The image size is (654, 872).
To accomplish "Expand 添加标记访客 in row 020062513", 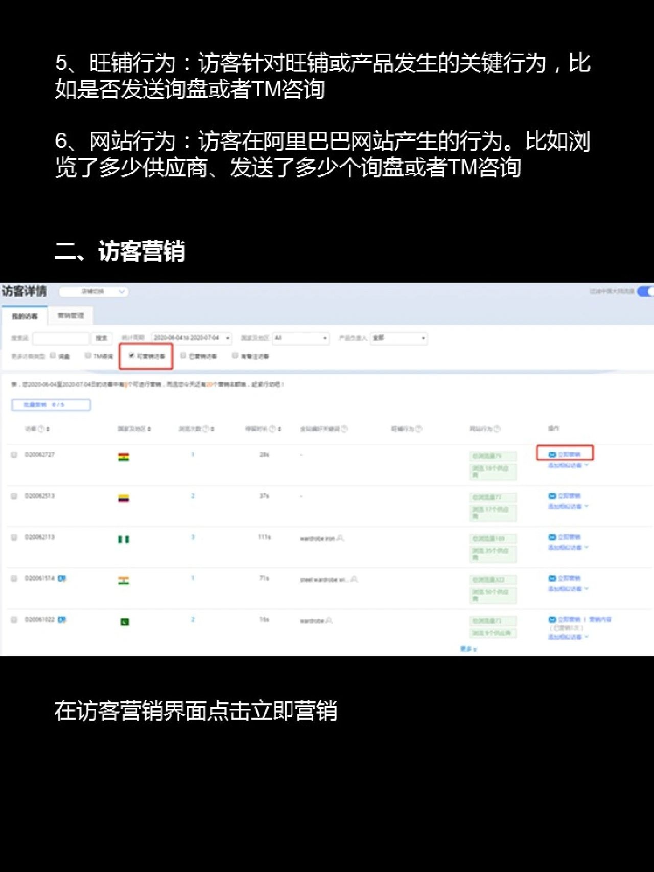I will 568,507.
